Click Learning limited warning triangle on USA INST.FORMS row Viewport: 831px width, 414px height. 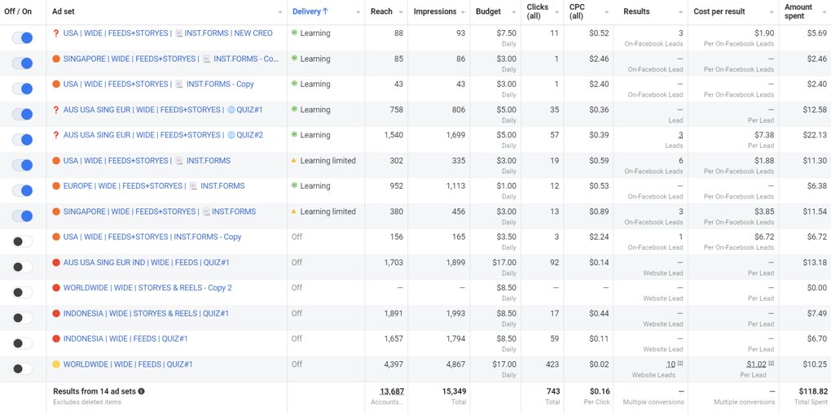294,160
